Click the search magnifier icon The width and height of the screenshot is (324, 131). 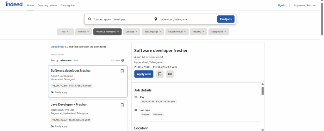click(90, 19)
